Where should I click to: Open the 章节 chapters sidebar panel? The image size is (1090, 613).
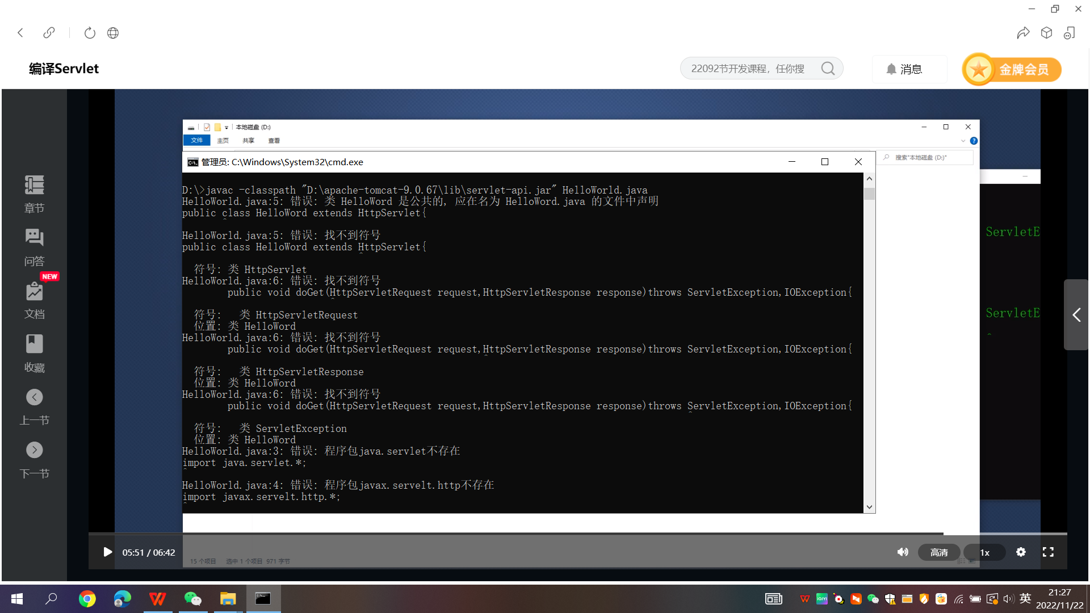click(34, 194)
